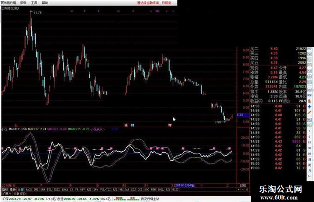Click the 0 button beside the minus button
314x202 pixels.
247,189
